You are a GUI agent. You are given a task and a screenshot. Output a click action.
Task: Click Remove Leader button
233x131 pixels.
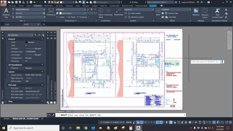tap(136, 17)
